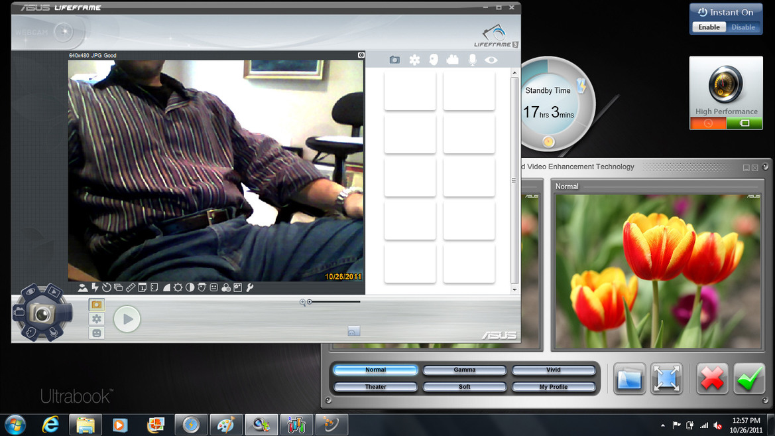The height and width of the screenshot is (436, 775).
Task: Disable Instant On
Action: point(743,27)
